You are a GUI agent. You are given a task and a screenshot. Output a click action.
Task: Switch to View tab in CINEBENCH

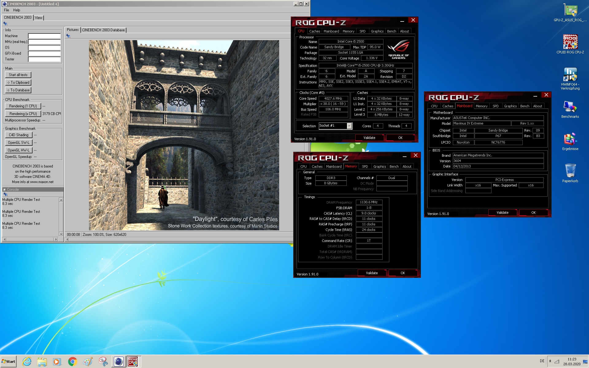(38, 18)
